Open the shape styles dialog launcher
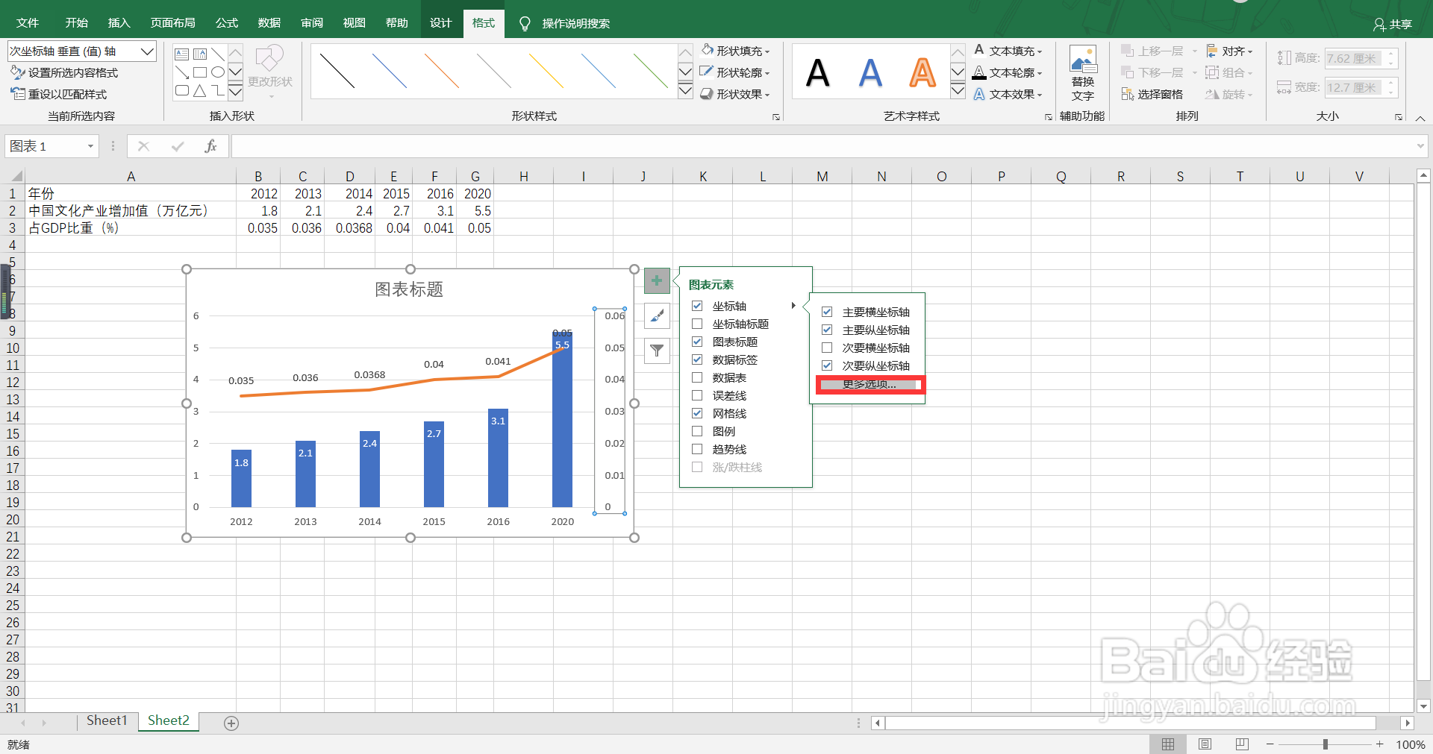Image resolution: width=1433 pixels, height=754 pixels. pyautogui.click(x=776, y=117)
